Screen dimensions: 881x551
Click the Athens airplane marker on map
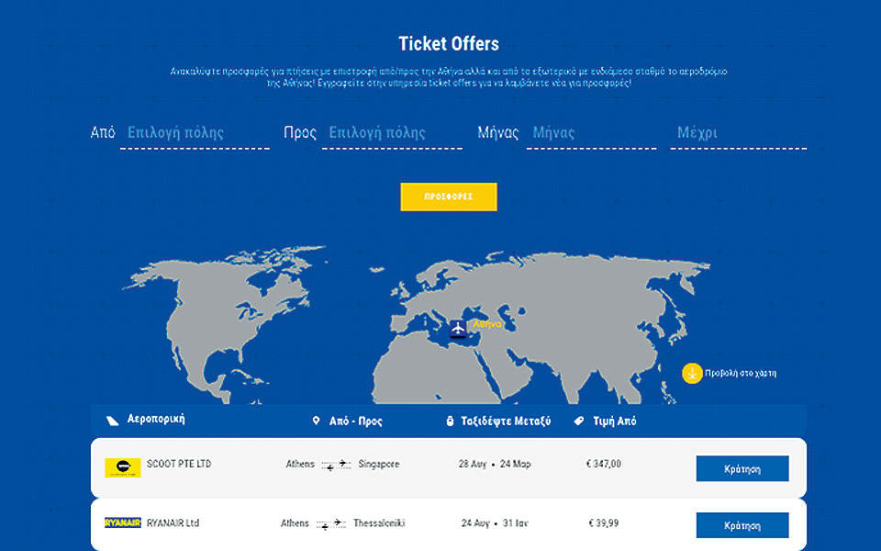(x=458, y=329)
